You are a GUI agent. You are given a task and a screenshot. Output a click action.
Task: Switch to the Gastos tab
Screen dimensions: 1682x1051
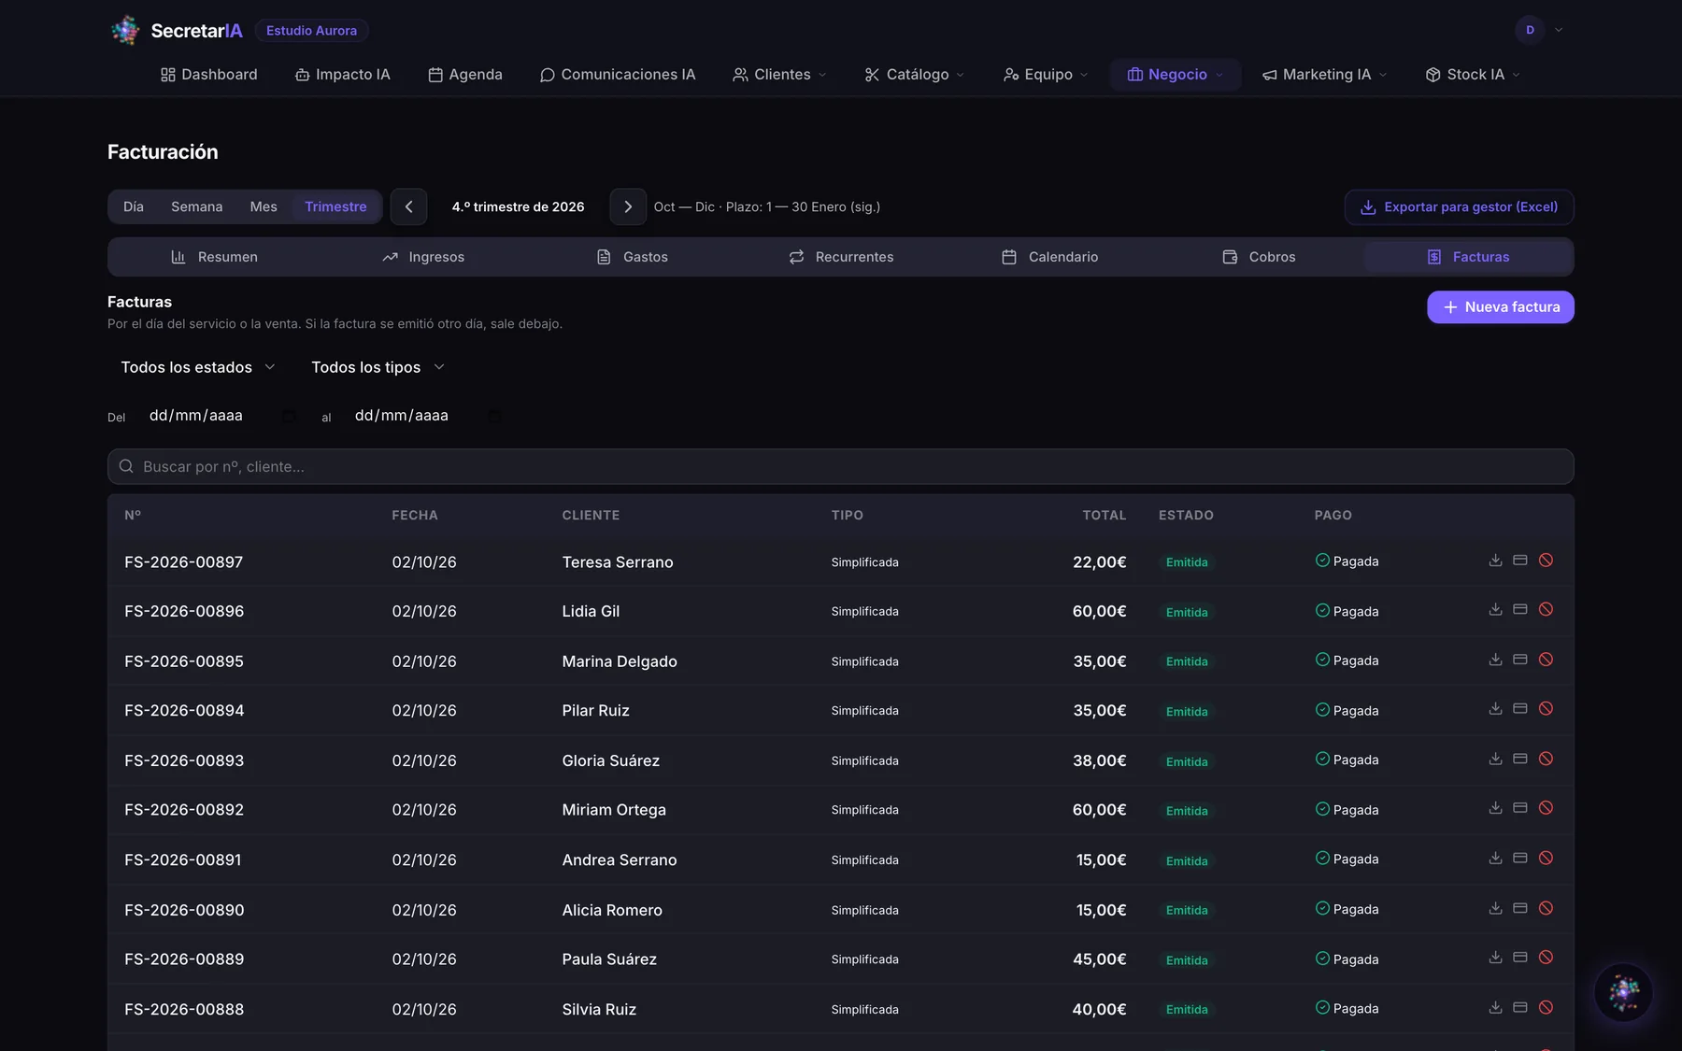tap(633, 257)
